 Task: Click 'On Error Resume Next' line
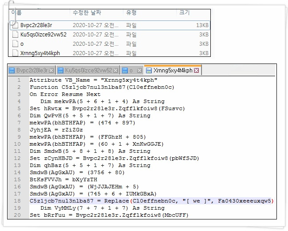coord(65,94)
